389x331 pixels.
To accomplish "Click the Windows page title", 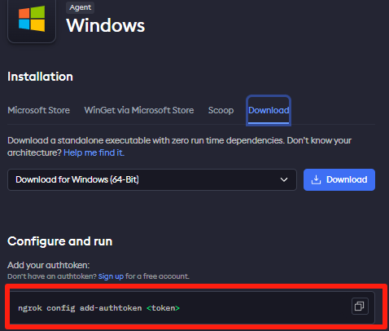I will [x=105, y=25].
